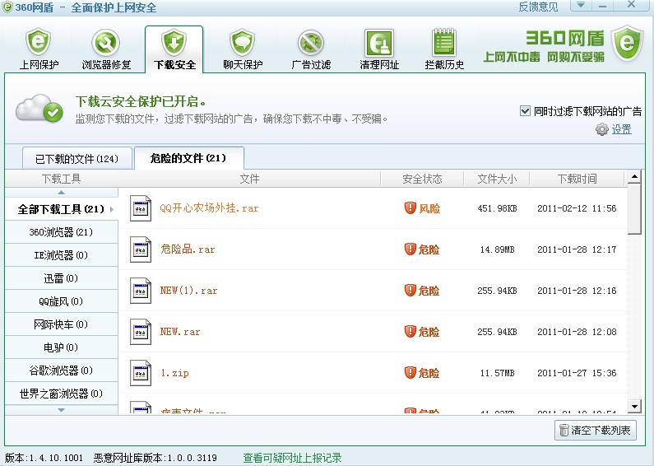Screen dimensions: 654x466
Task: Click the 反馈意见 link in title bar
Action: 538,7
